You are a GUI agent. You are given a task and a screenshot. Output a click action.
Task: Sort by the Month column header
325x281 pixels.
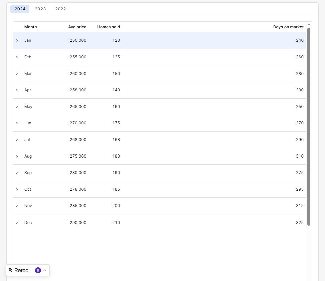pos(30,27)
